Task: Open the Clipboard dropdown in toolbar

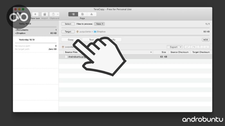Action: pos(54,14)
